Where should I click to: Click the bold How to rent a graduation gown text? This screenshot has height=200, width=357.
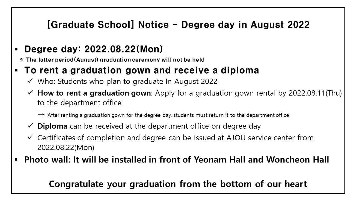click(x=94, y=93)
